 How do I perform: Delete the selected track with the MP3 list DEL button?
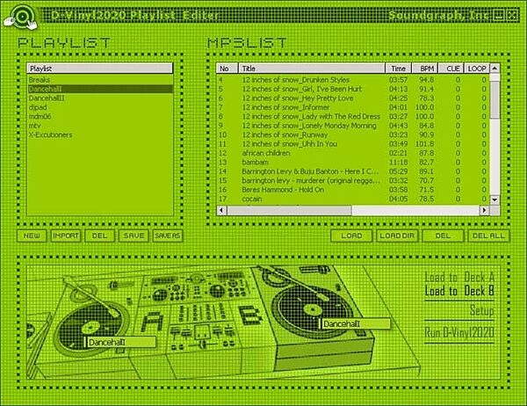tap(443, 236)
